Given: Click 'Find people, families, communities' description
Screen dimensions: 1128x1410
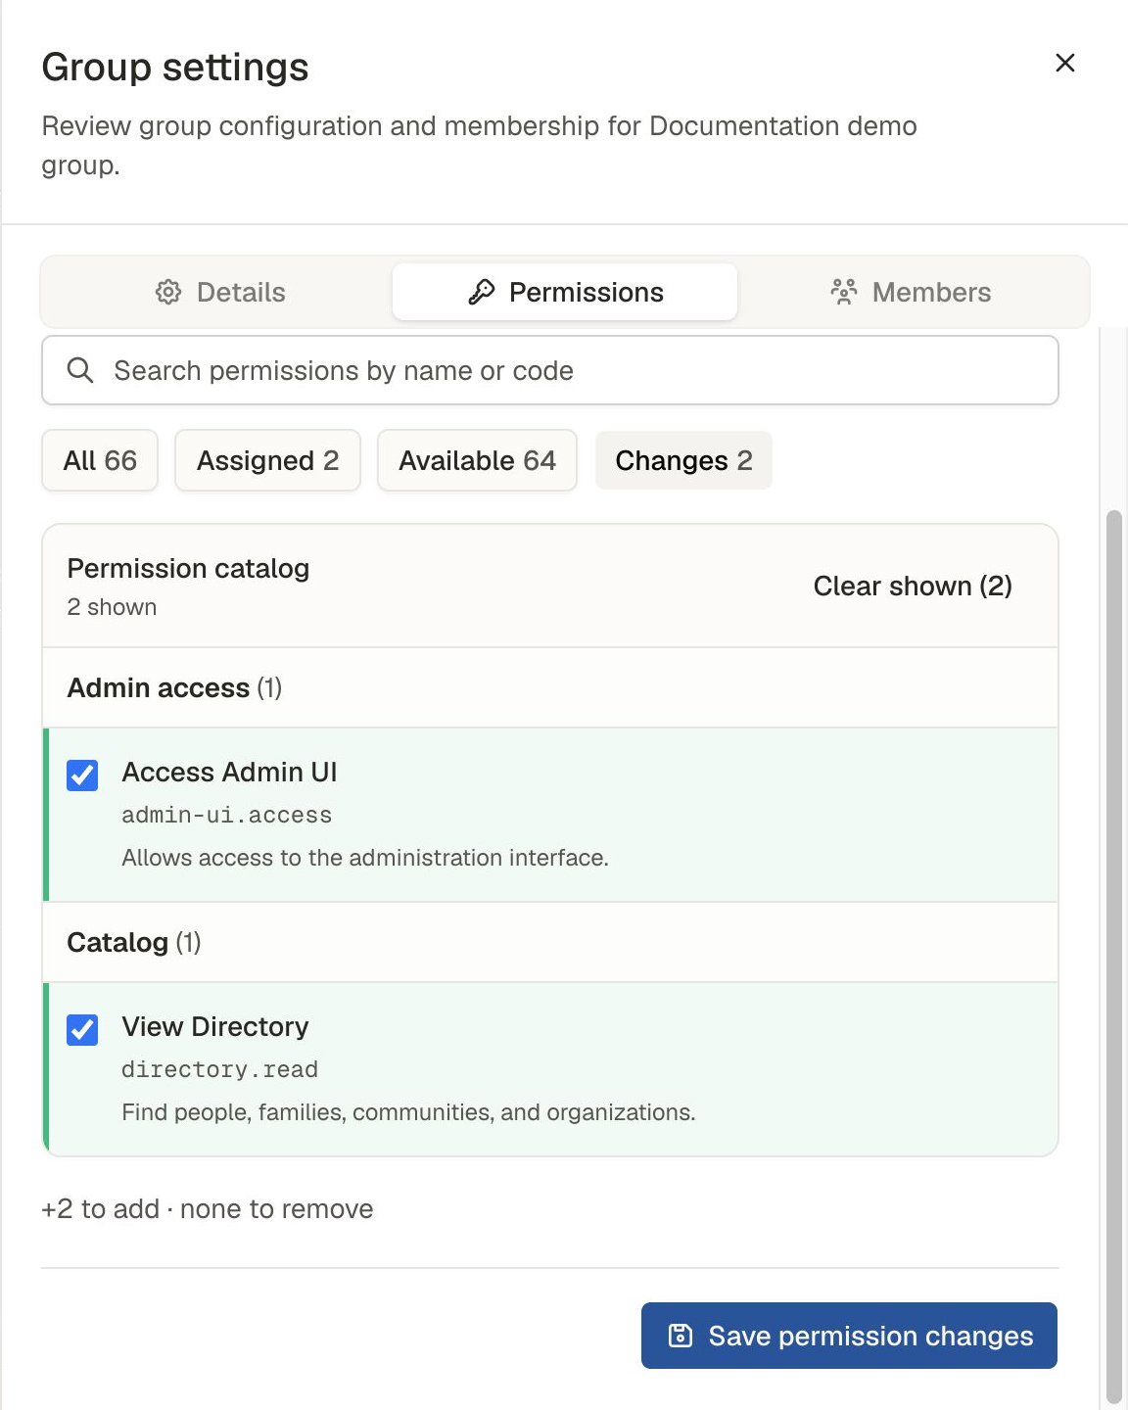Looking at the screenshot, I should point(408,1112).
